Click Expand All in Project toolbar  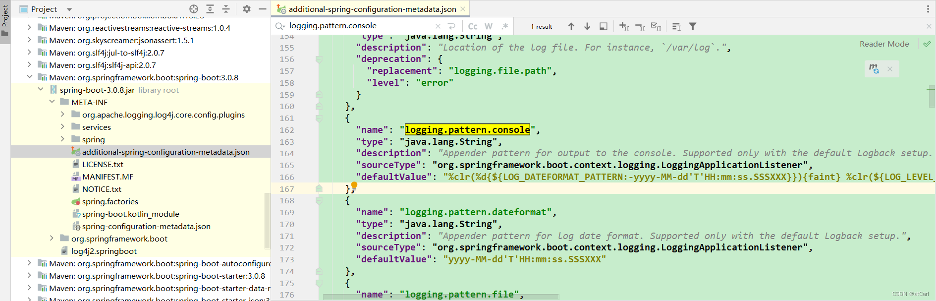(210, 9)
